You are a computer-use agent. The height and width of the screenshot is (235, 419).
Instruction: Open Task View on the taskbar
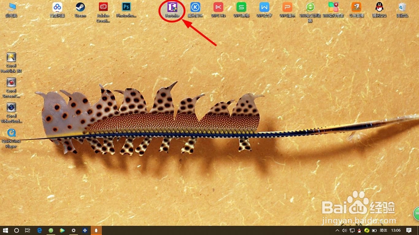pyautogui.click(x=28, y=230)
